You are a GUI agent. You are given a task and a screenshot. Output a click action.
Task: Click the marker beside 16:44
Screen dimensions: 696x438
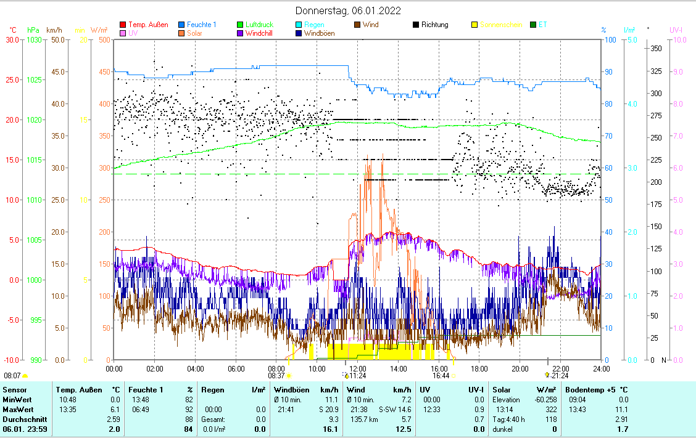click(x=454, y=375)
